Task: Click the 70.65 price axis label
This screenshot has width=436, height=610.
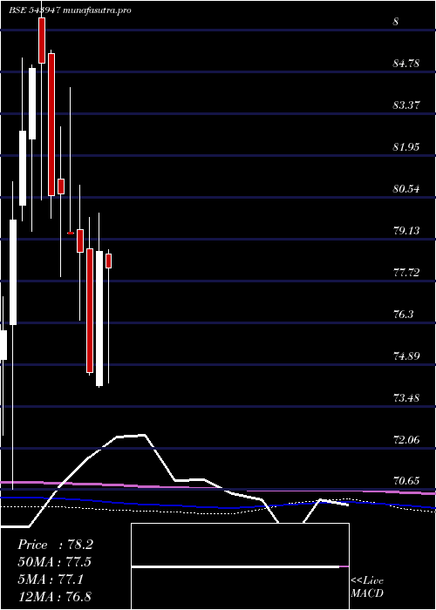Action: tap(406, 482)
